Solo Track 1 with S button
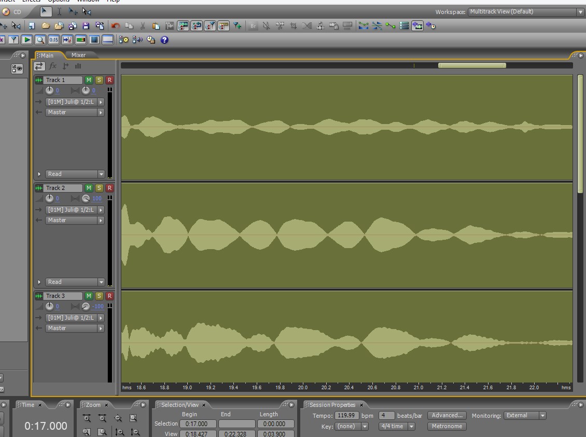The height and width of the screenshot is (437, 586). 99,80
